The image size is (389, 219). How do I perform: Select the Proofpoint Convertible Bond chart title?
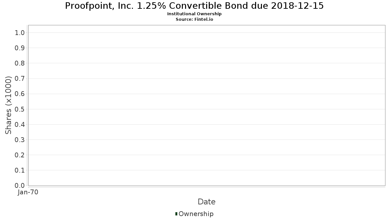[x=194, y=6]
